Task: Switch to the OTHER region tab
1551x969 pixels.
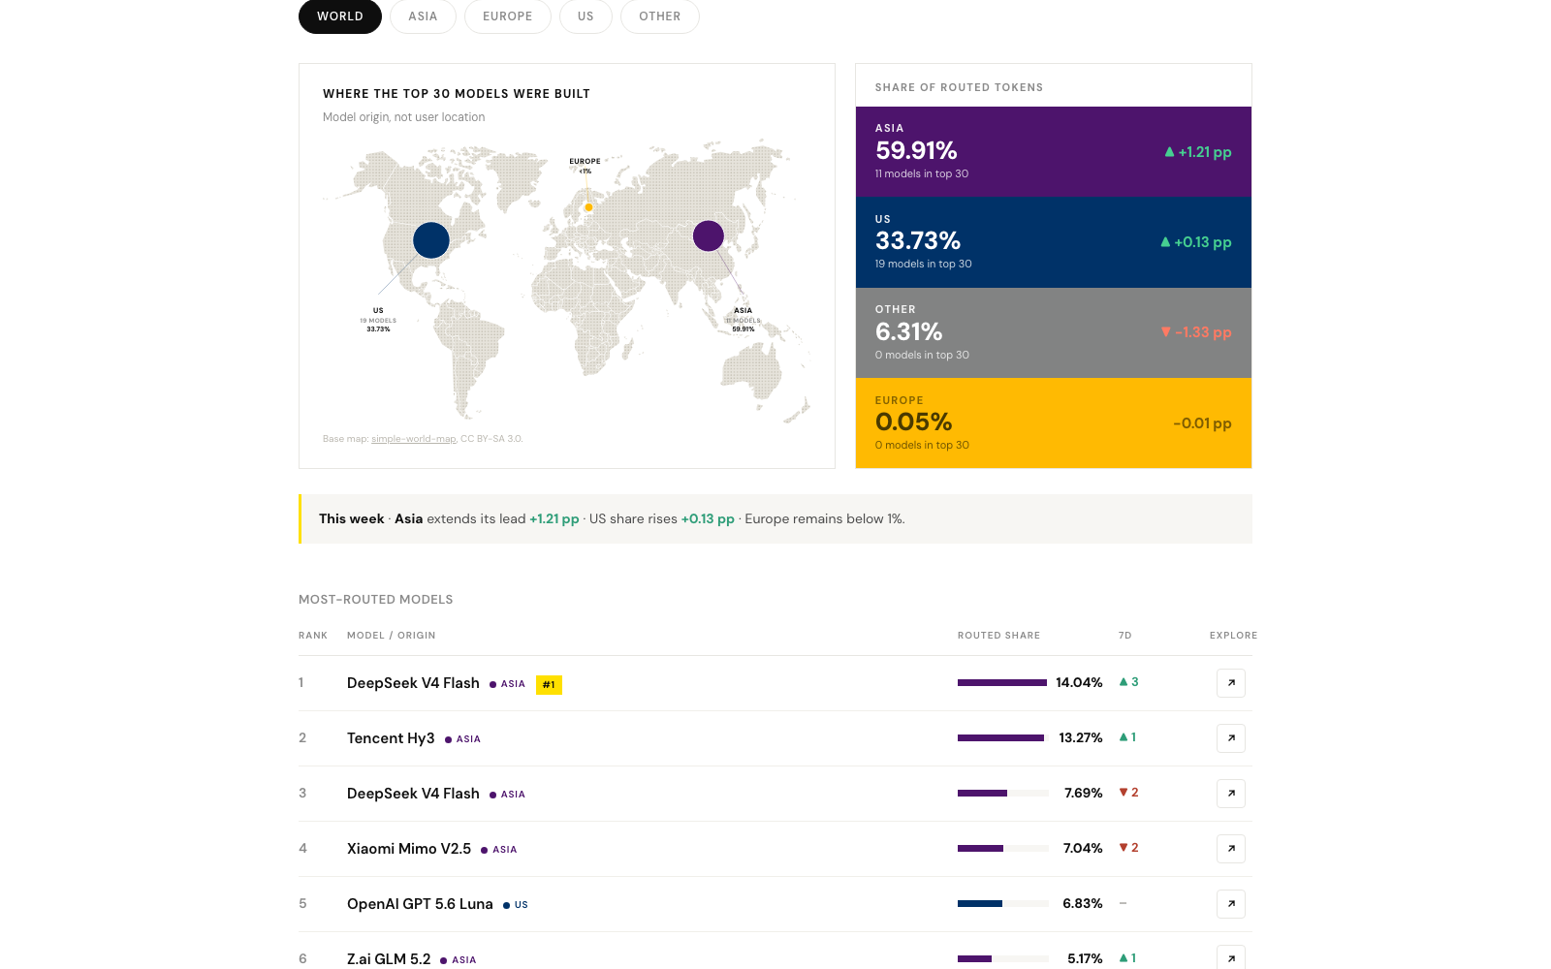Action: pos(659,16)
